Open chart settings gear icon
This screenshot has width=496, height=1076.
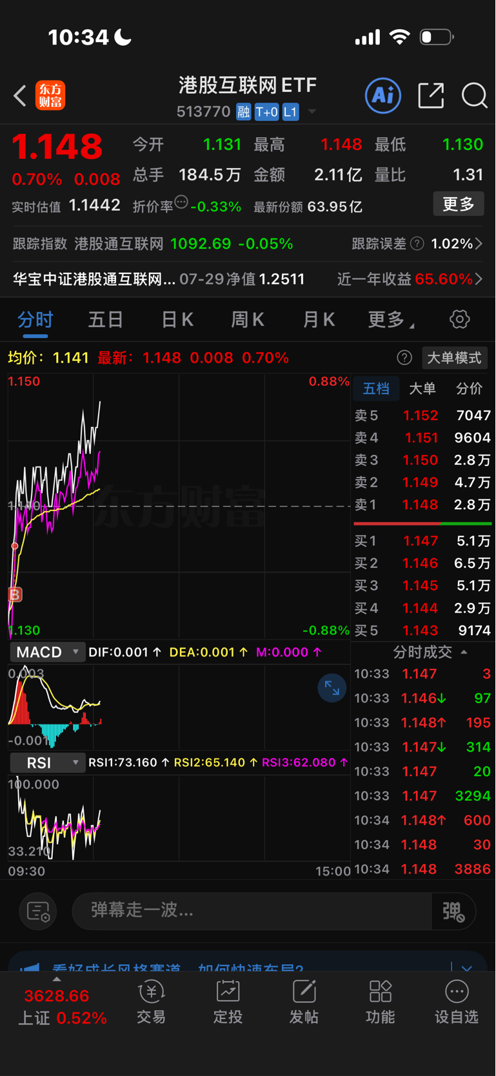(x=459, y=319)
